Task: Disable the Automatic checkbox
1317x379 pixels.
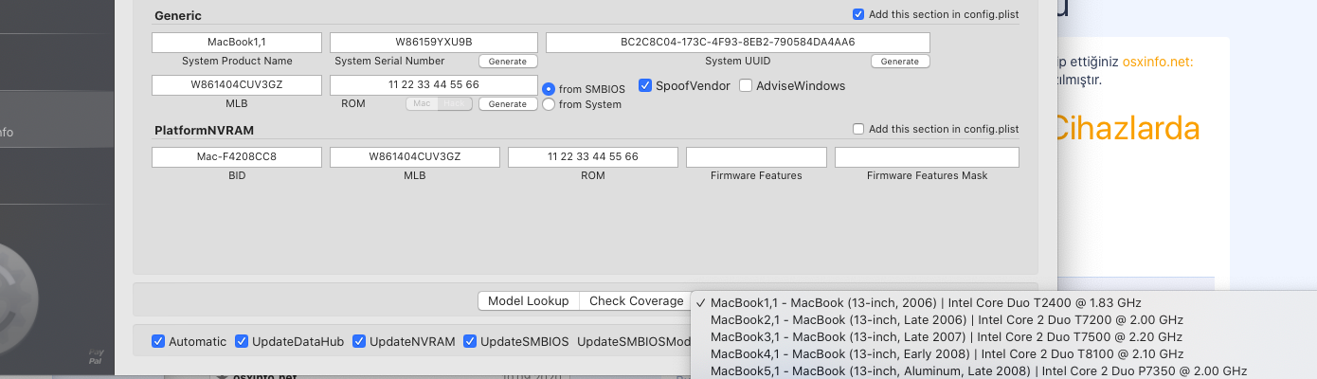Action: pos(158,341)
